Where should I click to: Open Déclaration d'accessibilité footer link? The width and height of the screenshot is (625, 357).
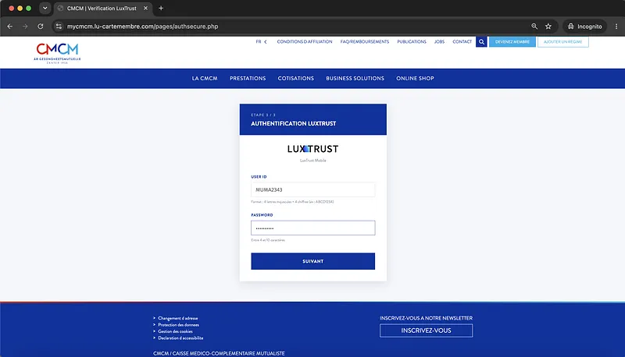point(180,338)
